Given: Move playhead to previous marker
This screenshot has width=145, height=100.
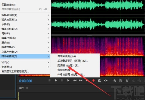Looking at the screenshot, I should [68, 81].
